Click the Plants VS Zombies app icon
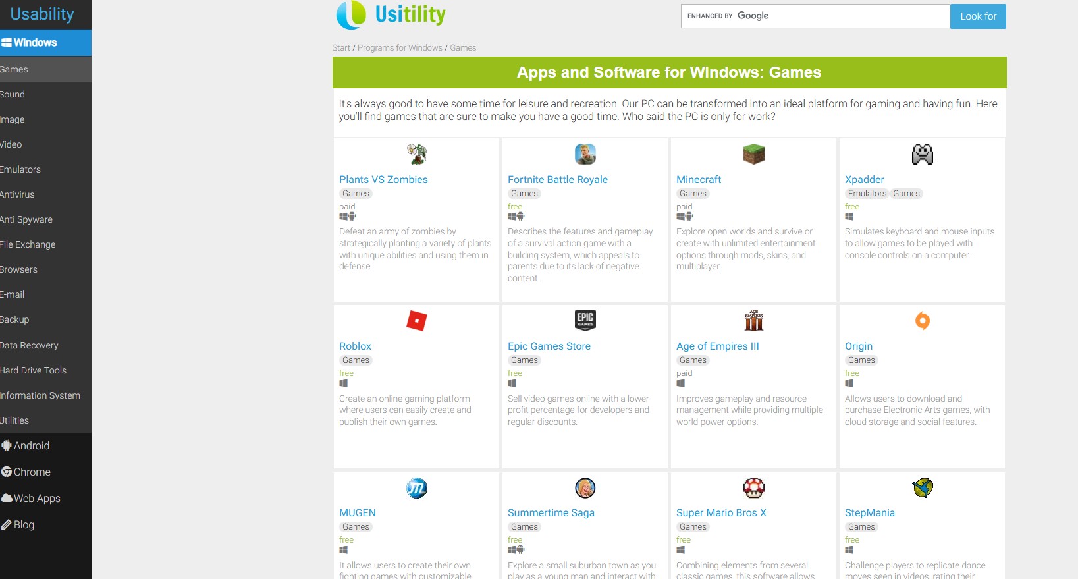The height and width of the screenshot is (579, 1078). (x=416, y=154)
